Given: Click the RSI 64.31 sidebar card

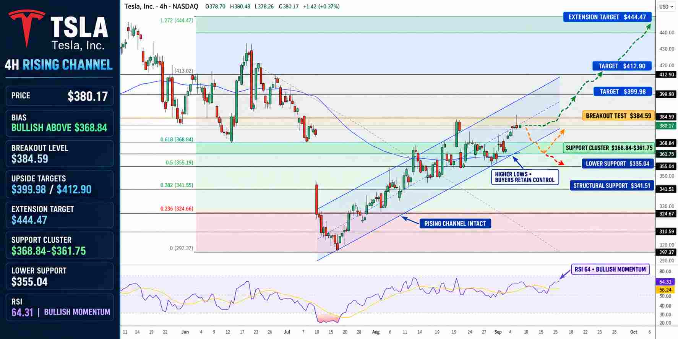Looking at the screenshot, I should pos(60,307).
